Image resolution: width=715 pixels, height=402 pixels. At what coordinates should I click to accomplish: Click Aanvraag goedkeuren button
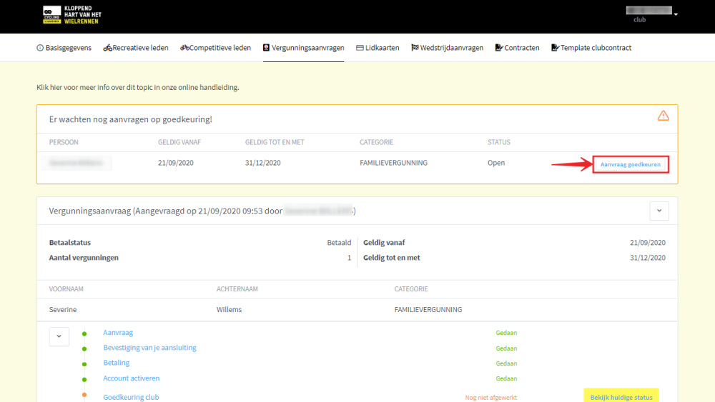pos(630,164)
